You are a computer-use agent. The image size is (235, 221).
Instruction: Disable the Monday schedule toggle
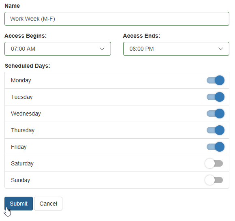pyautogui.click(x=216, y=80)
